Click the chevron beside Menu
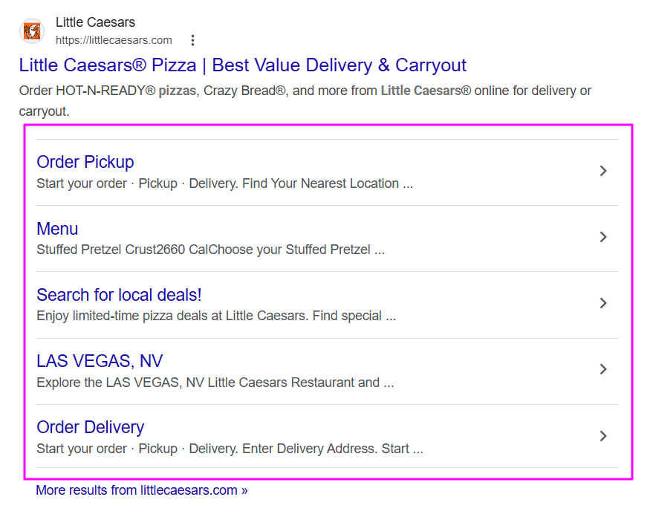This screenshot has height=517, width=653. coord(603,237)
